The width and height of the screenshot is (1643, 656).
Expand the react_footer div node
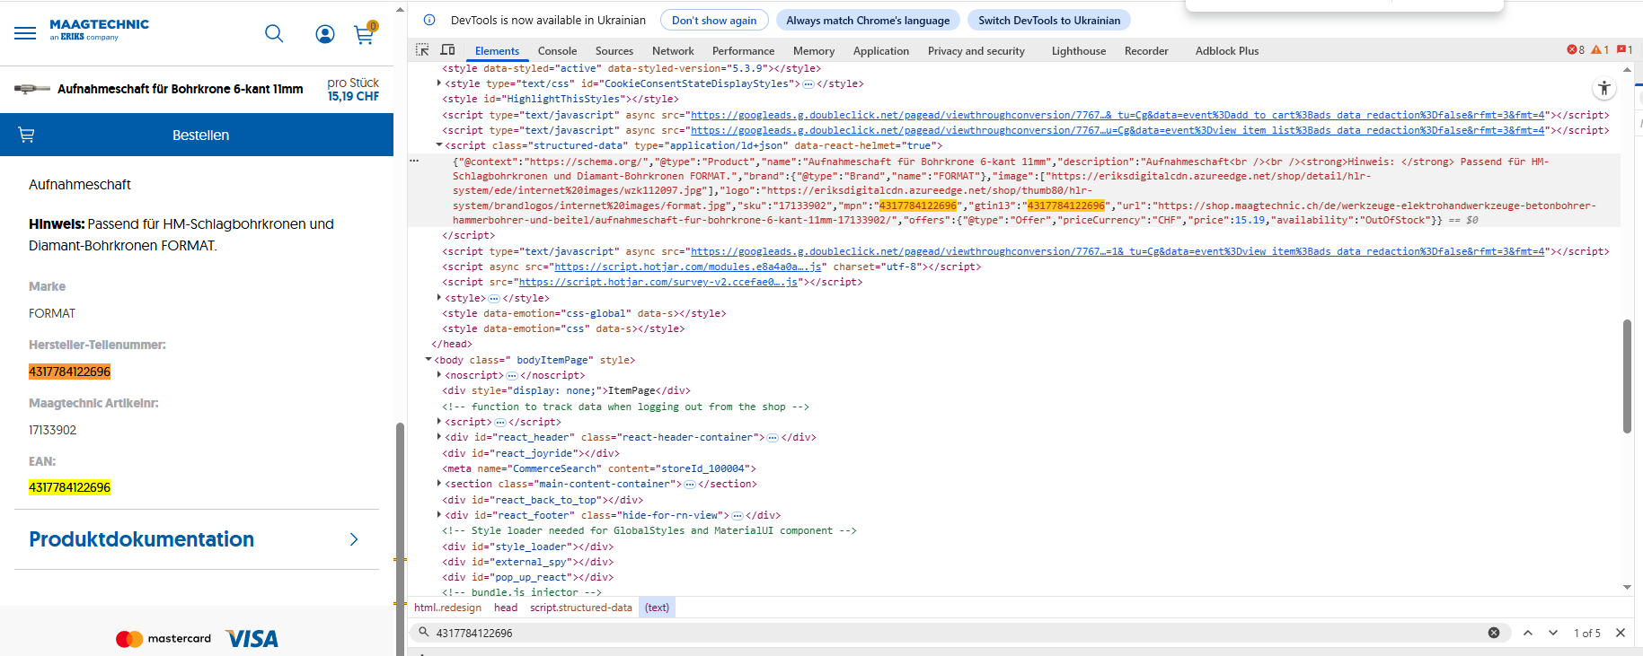click(x=439, y=515)
